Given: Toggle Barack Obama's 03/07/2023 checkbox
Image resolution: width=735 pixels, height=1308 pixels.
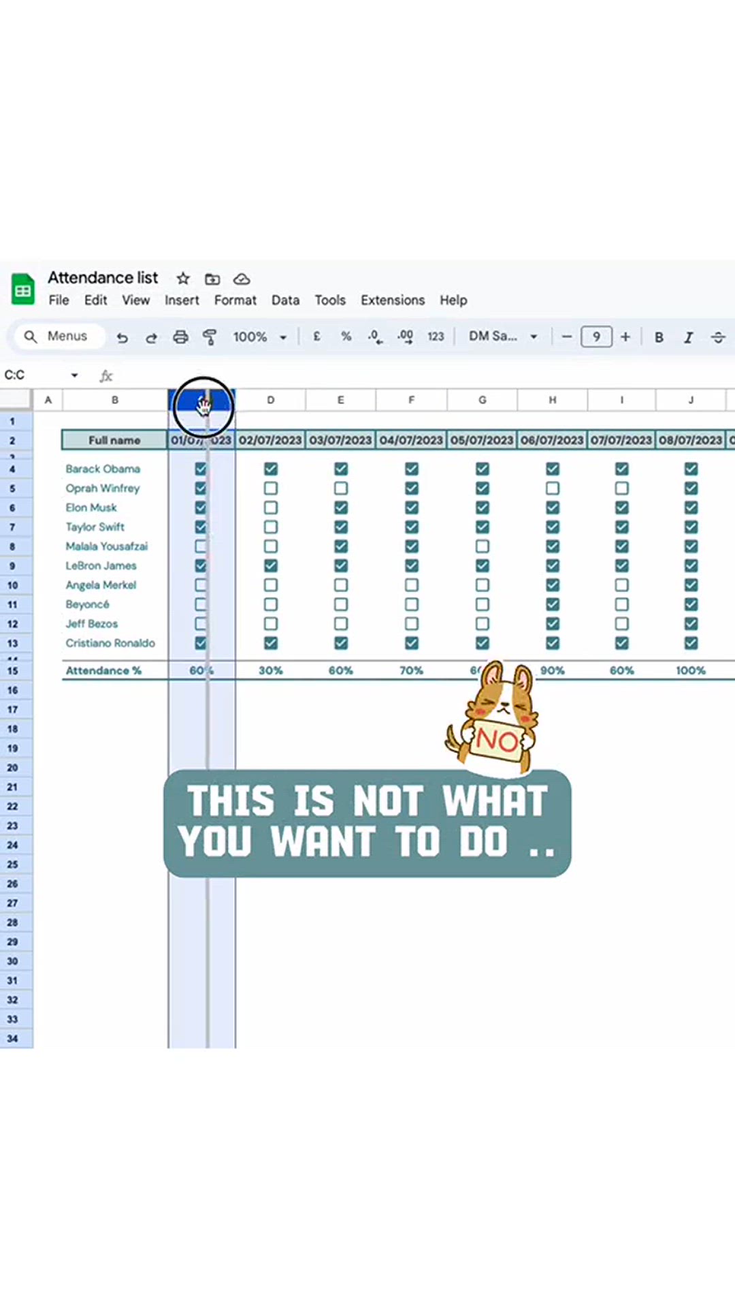Looking at the screenshot, I should coord(341,469).
